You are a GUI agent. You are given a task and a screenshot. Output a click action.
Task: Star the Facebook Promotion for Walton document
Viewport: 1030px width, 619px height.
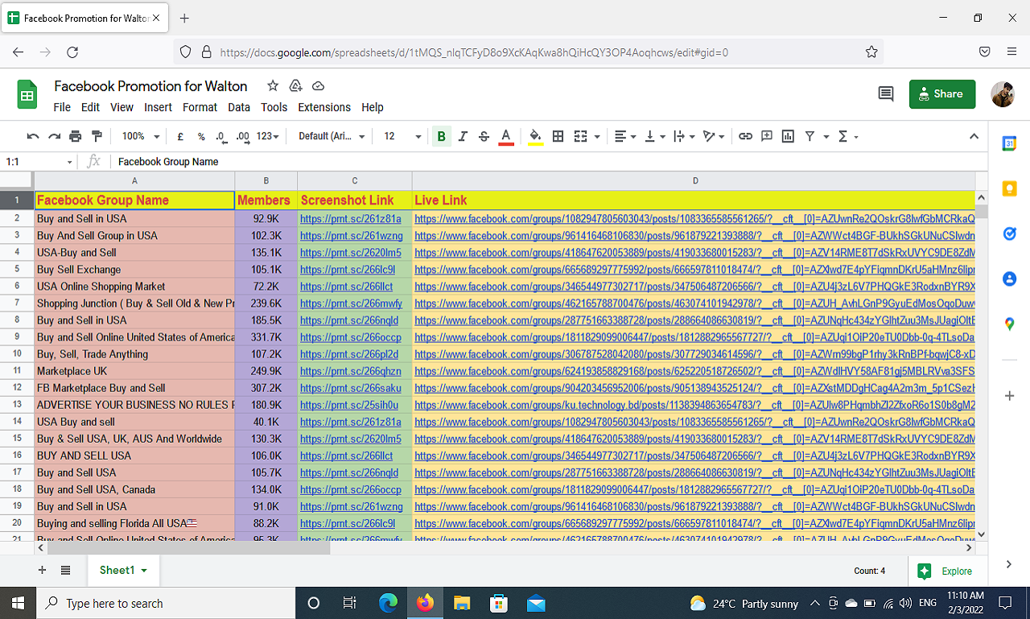tap(273, 86)
